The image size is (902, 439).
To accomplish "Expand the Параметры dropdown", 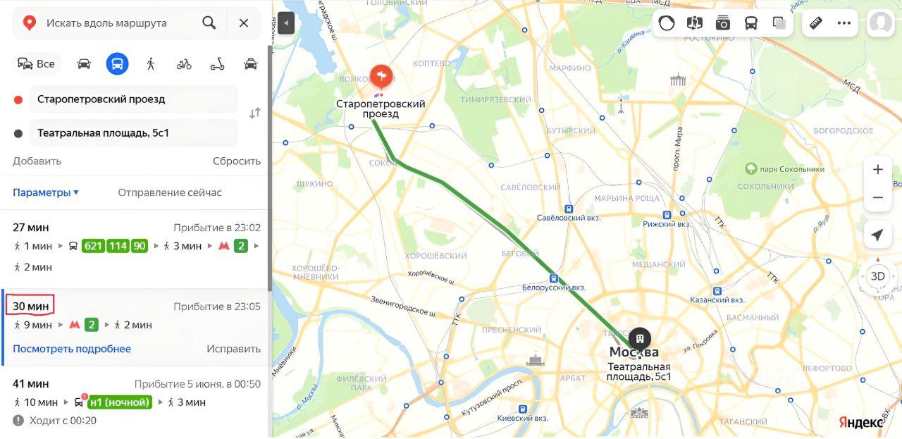I will pos(46,192).
